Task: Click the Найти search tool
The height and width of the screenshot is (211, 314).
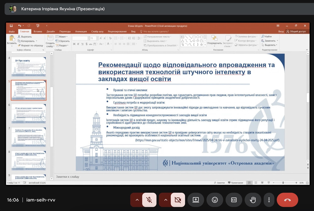Action: pyautogui.click(x=266, y=37)
